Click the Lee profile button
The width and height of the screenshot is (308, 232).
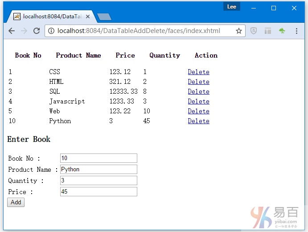pos(232,7)
